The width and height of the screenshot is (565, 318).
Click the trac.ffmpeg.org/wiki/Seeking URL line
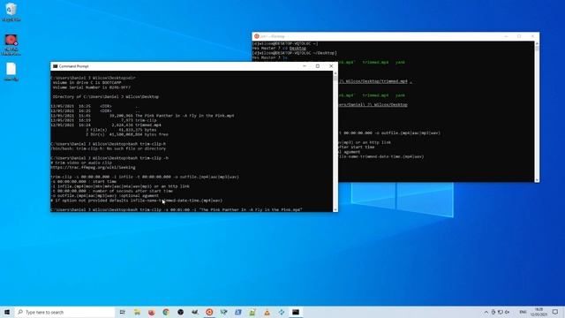[93, 167]
